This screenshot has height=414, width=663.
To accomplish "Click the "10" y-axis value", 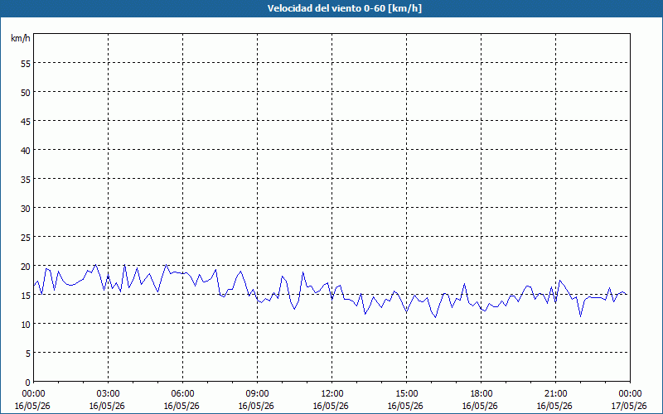I will point(26,325).
